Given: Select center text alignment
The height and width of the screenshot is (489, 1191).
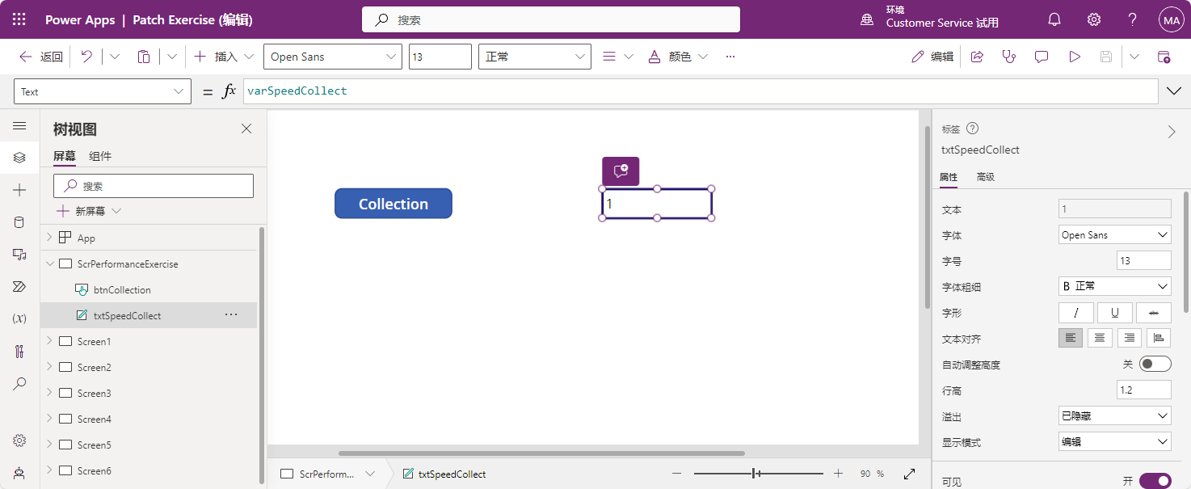Looking at the screenshot, I should pyautogui.click(x=1100, y=339).
